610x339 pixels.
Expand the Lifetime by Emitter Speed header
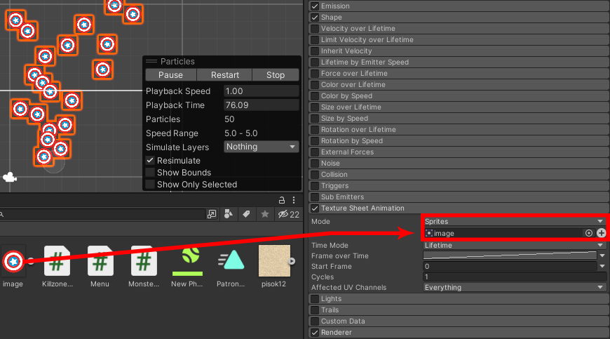459,62
